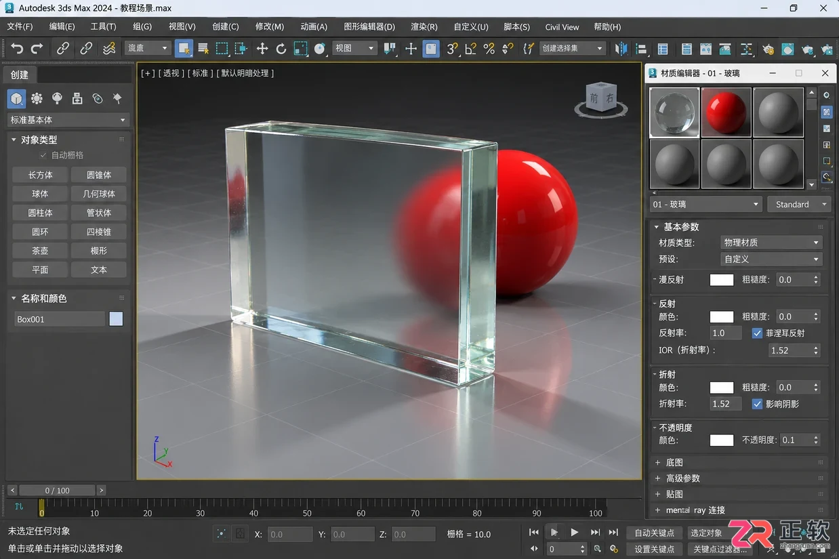The image size is (839, 559).
Task: Activate Bind to Space Warp tool
Action: click(x=108, y=48)
